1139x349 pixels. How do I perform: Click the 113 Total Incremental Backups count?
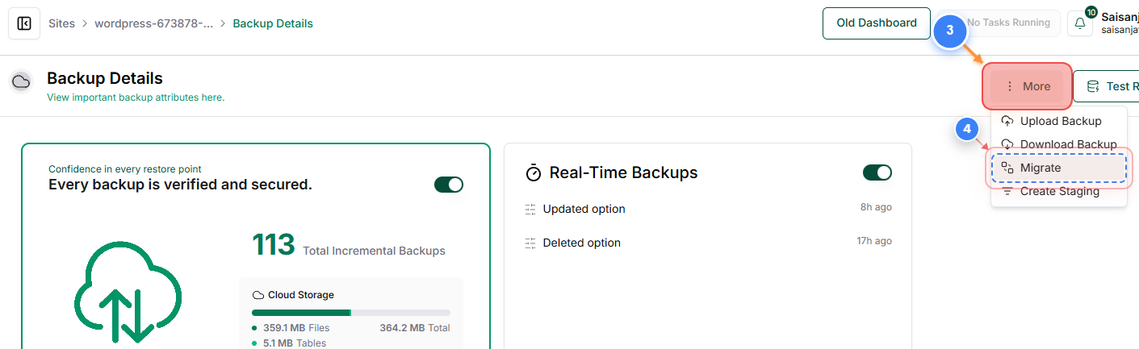click(x=349, y=245)
